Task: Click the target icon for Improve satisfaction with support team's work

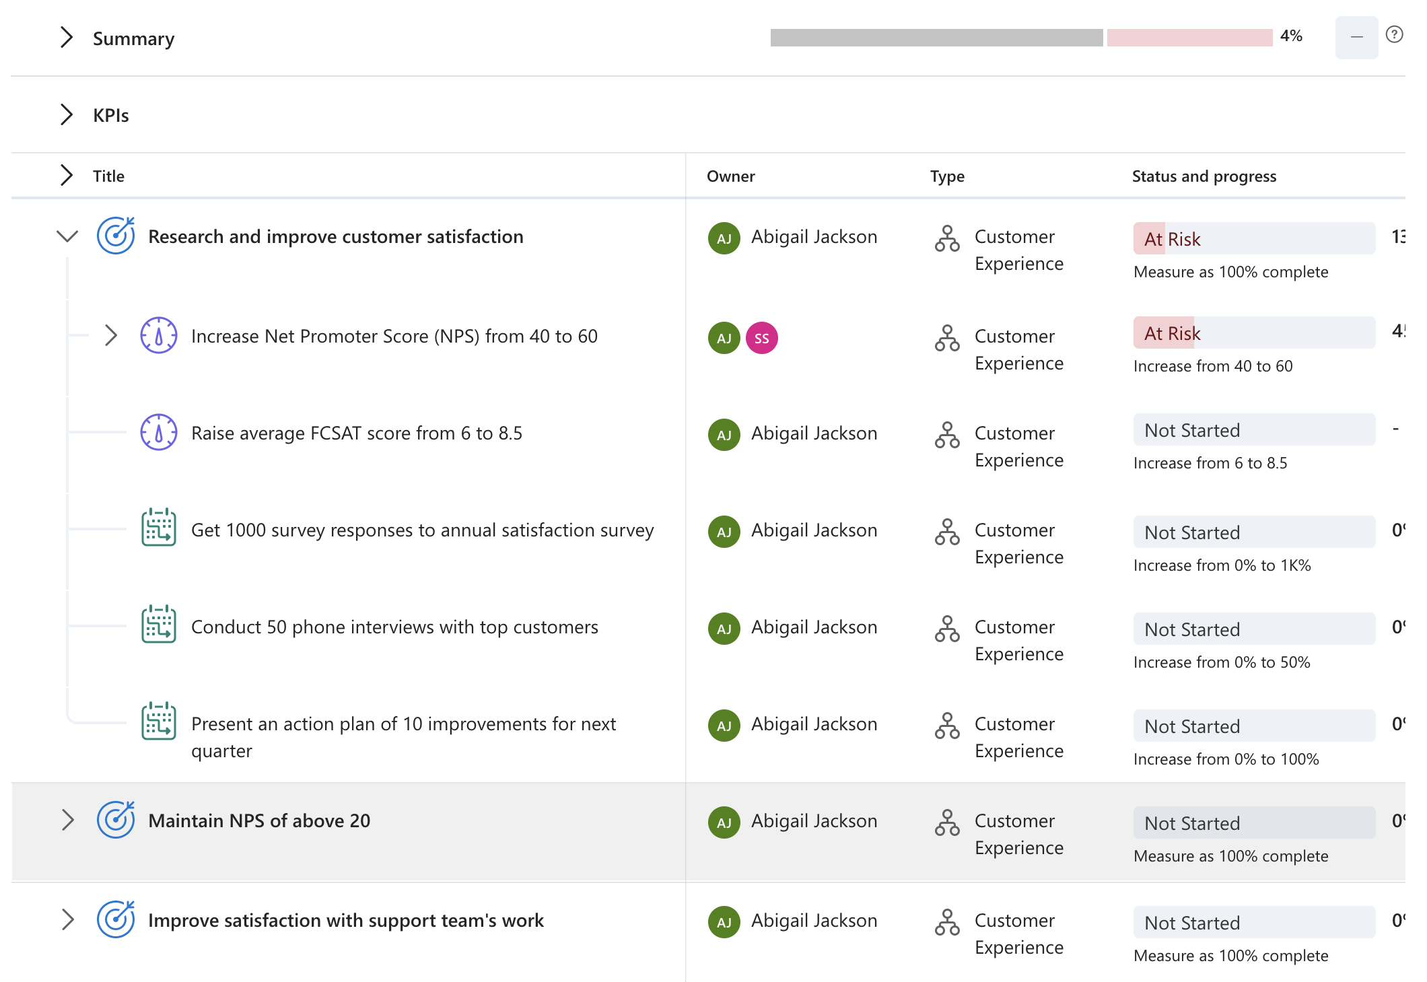Action: [x=116, y=919]
